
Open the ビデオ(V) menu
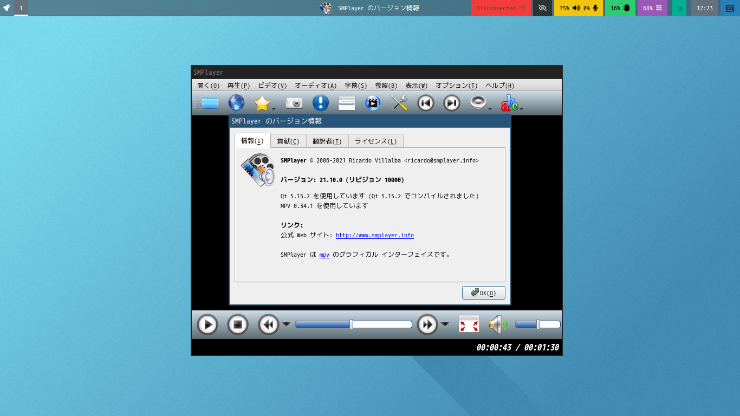coord(272,86)
